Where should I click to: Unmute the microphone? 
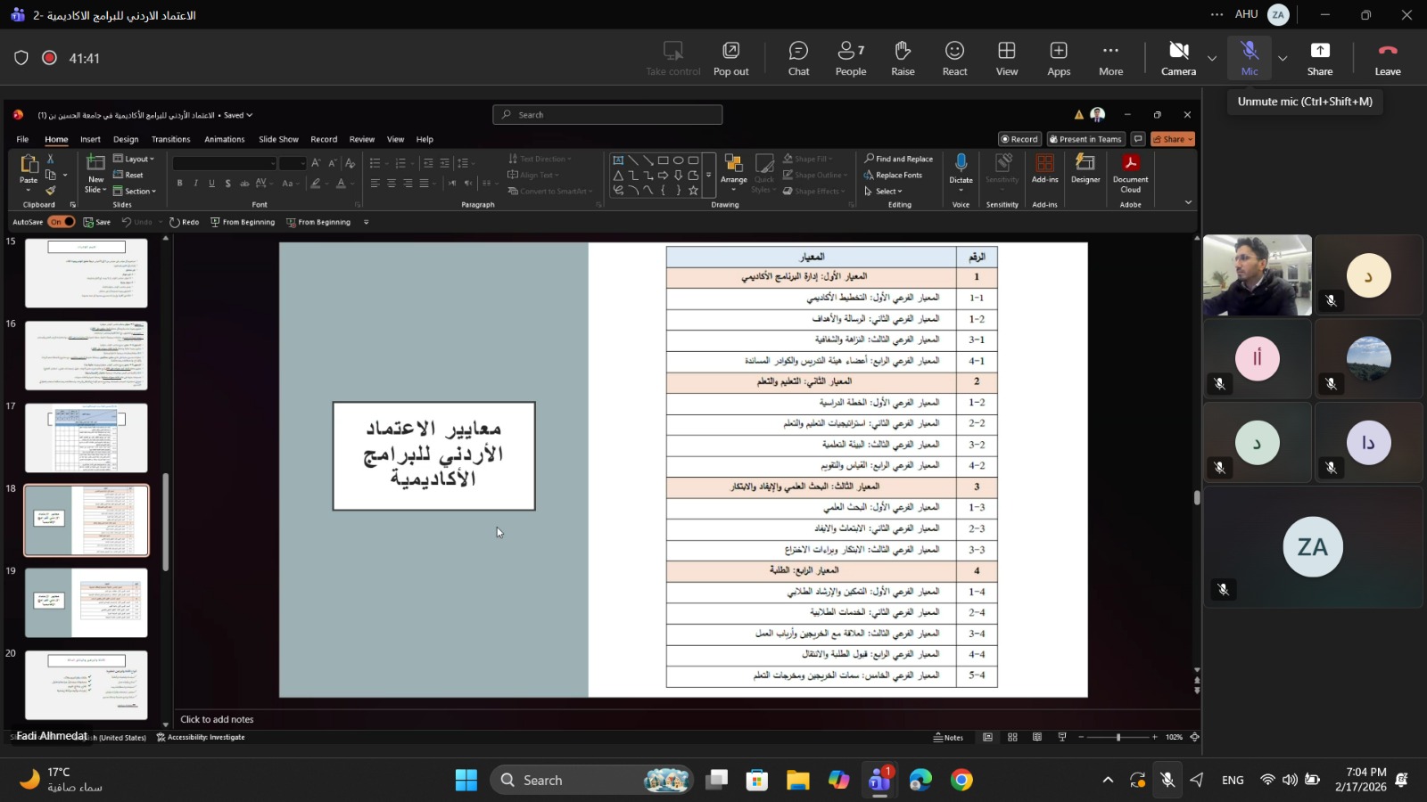[1249, 59]
